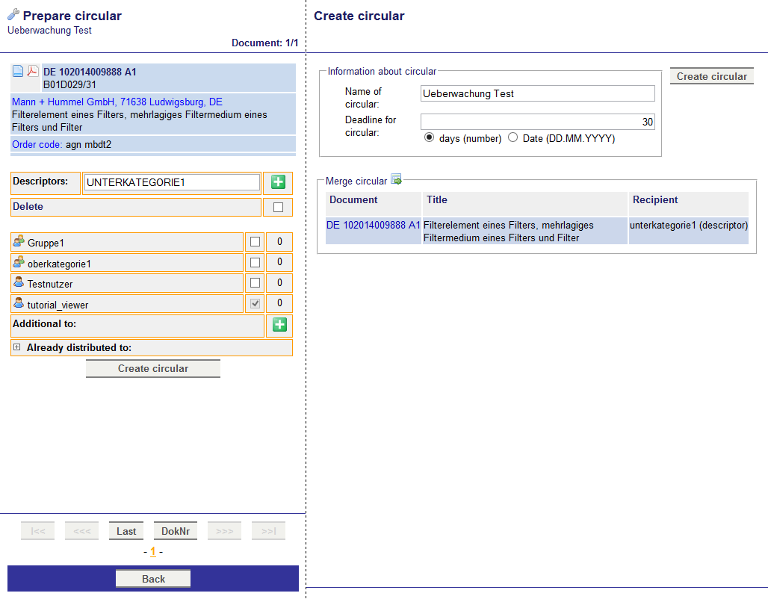Click the Deadline for circular input field
This screenshot has width=768, height=599.
pyautogui.click(x=537, y=122)
